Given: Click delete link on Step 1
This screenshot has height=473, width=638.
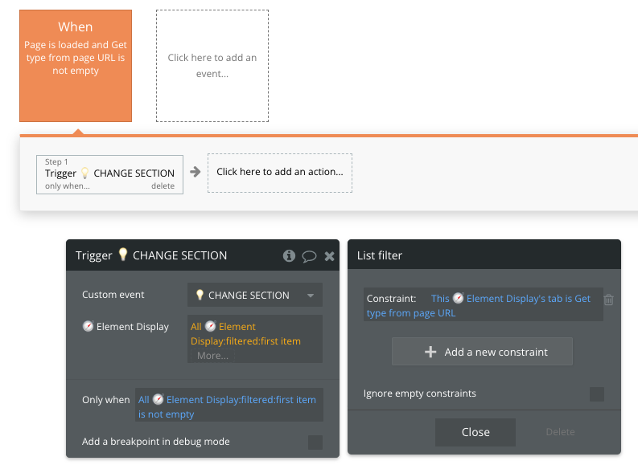Looking at the screenshot, I should [163, 186].
